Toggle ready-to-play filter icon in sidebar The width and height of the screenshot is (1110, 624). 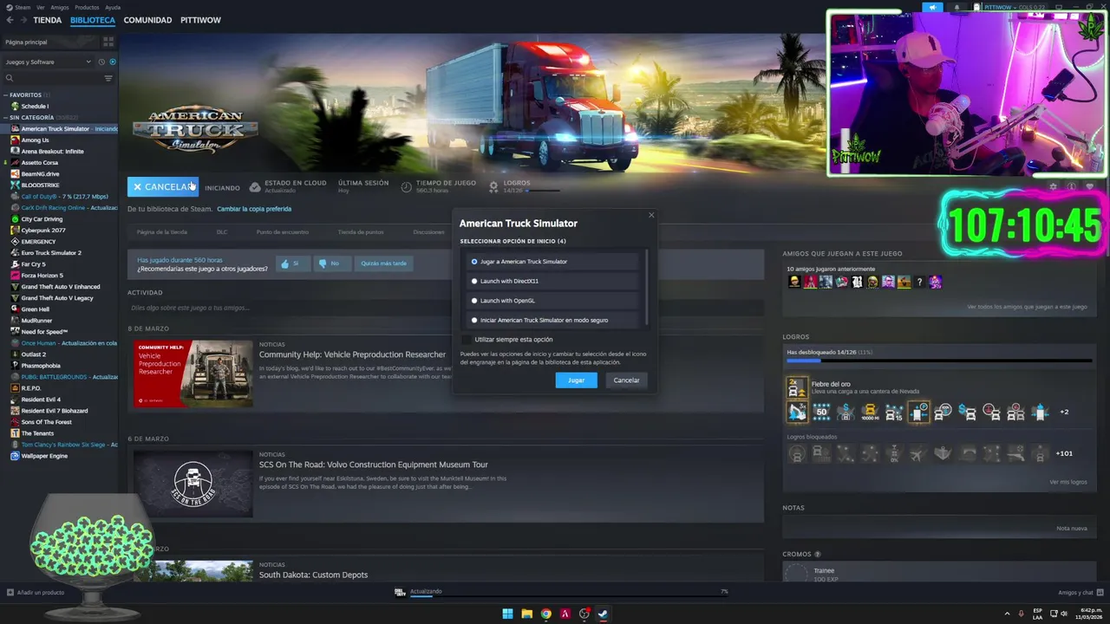click(112, 62)
